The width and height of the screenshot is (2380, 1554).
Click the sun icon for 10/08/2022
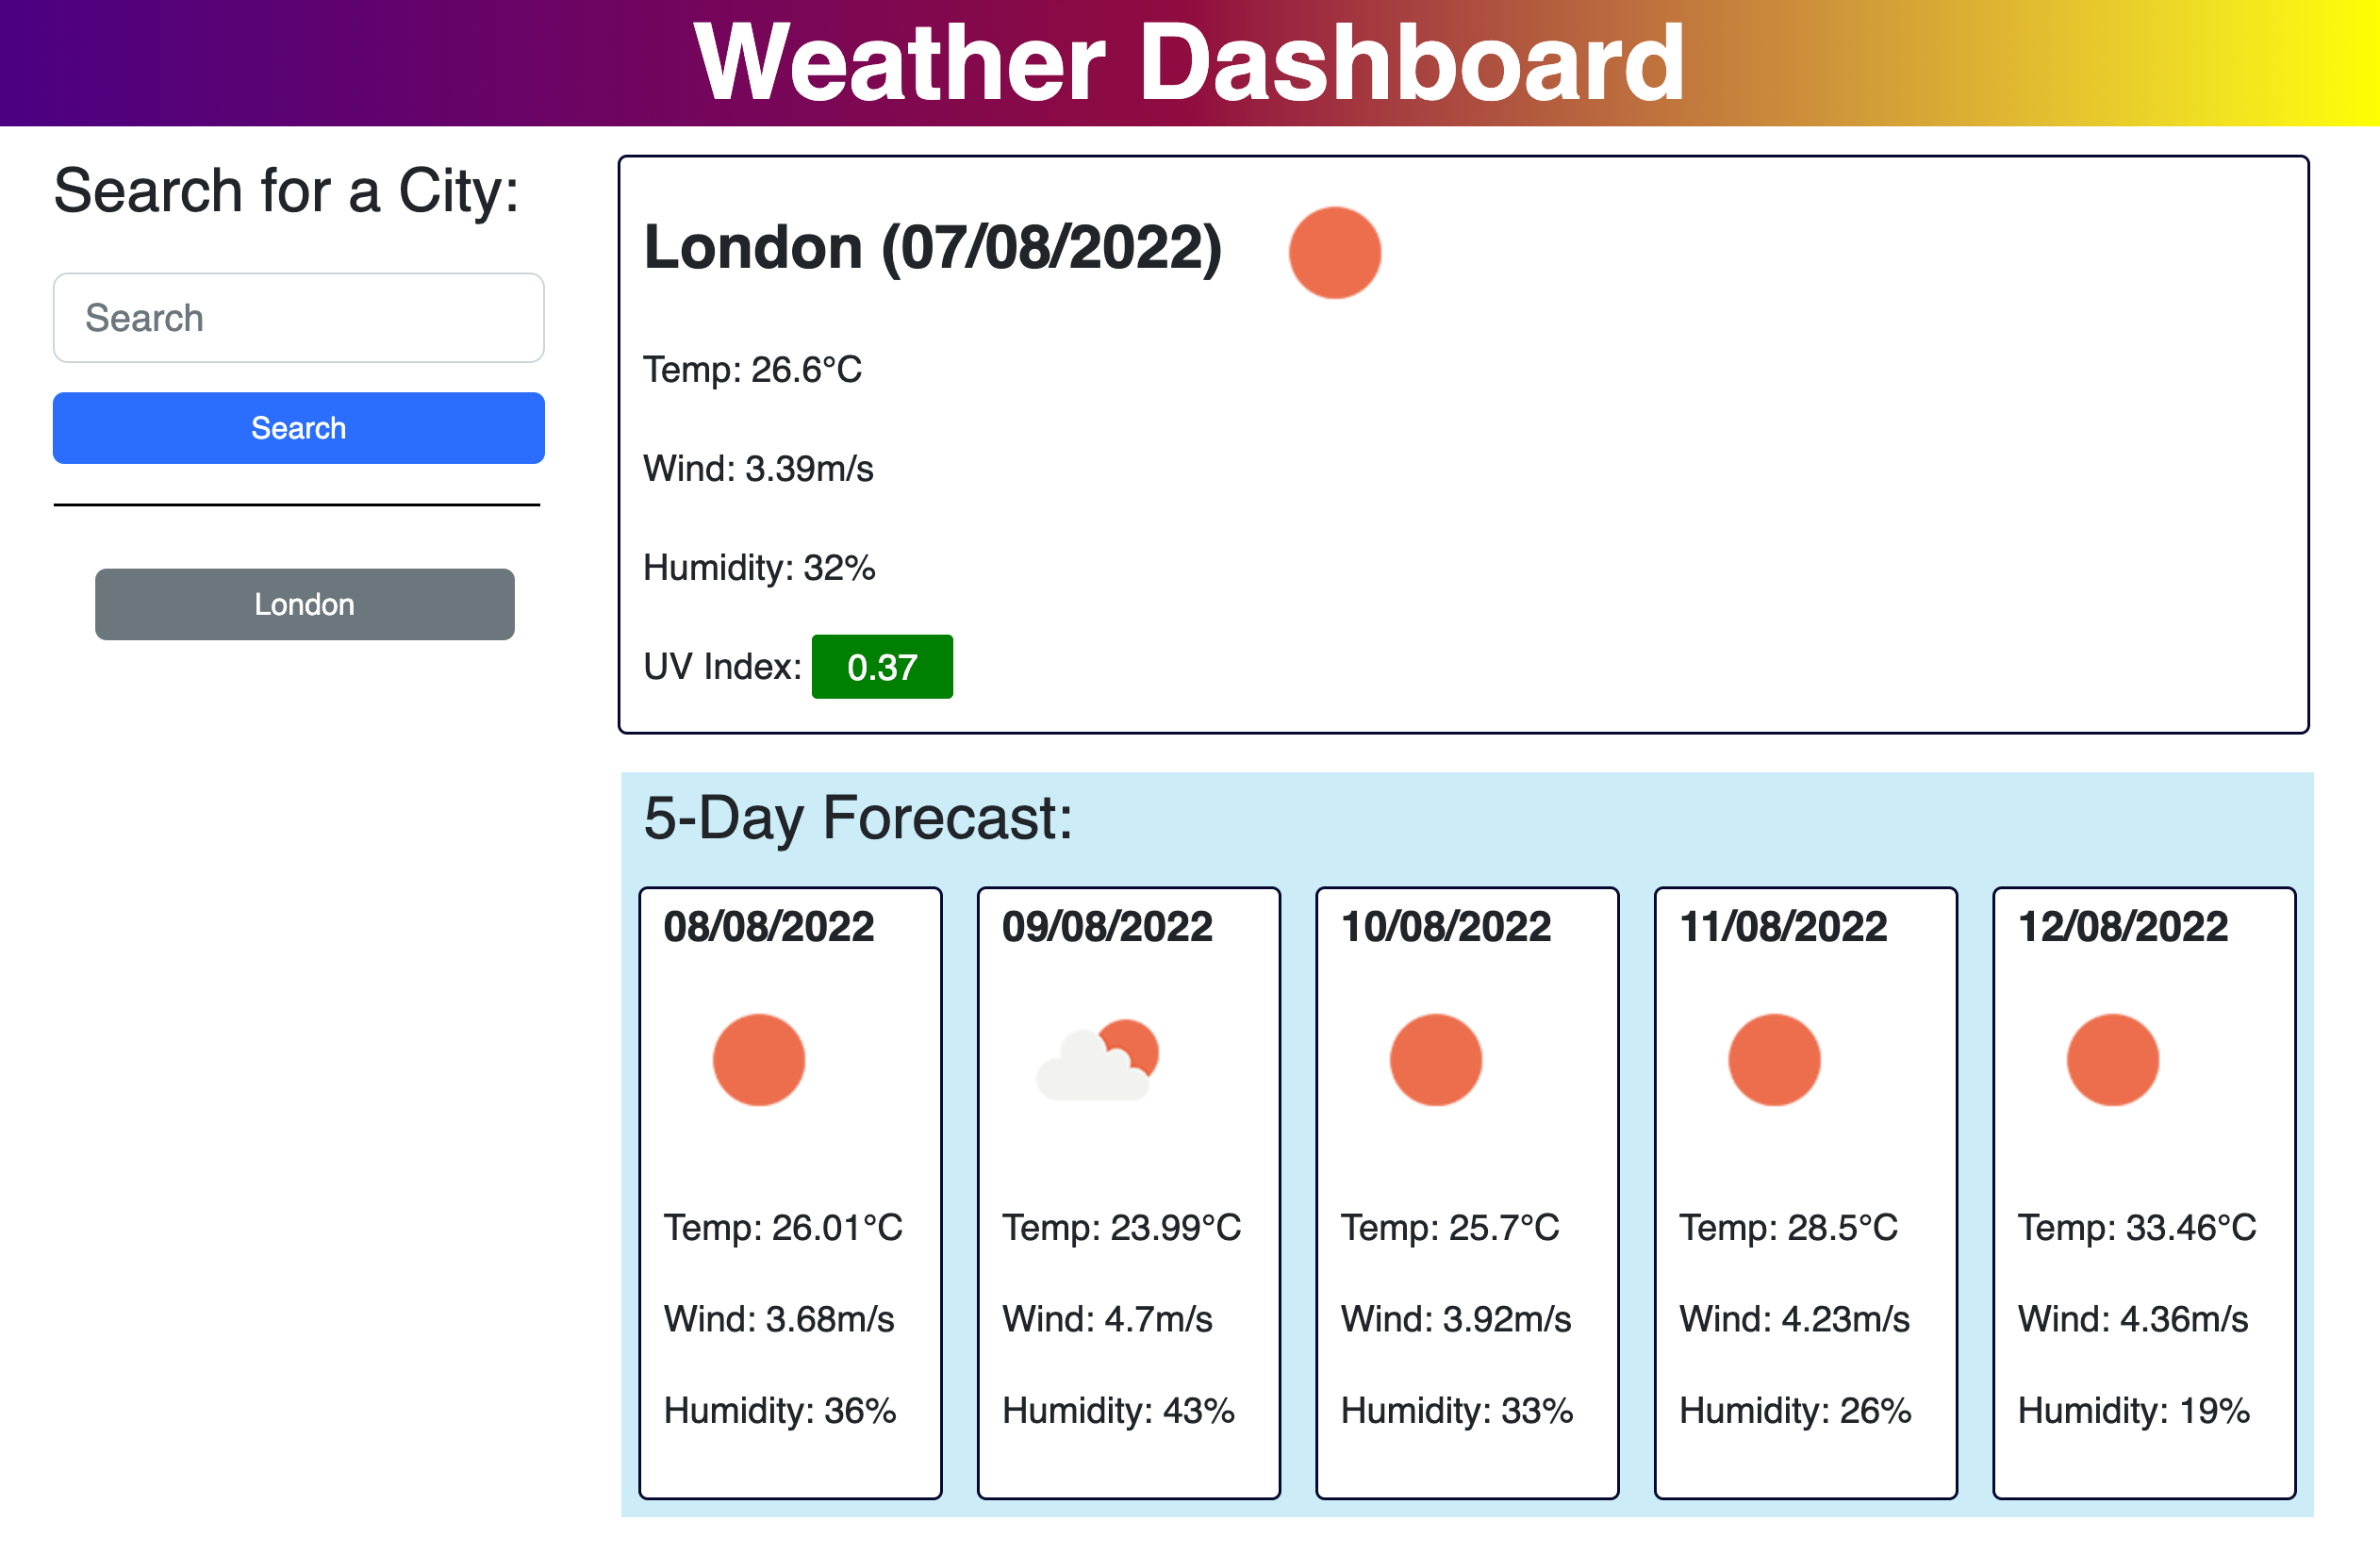[1435, 1059]
